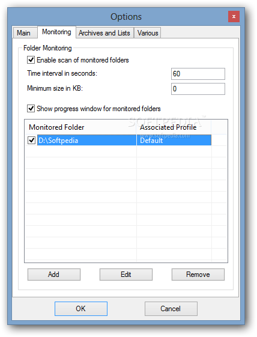Click the Monitored Folder column header

[x=81, y=127]
